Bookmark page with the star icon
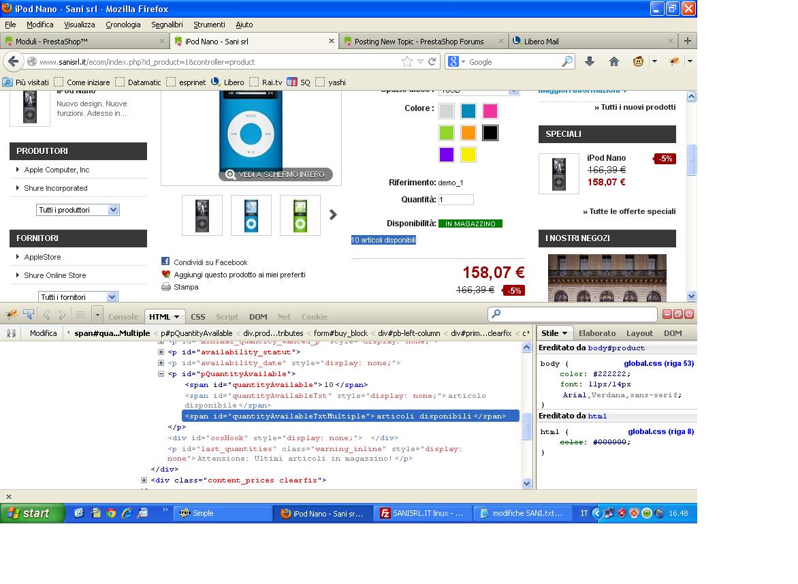798x584 pixels. (x=406, y=61)
